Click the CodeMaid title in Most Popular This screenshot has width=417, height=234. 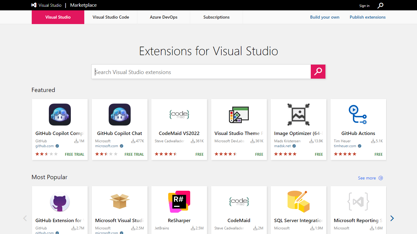[x=239, y=220]
